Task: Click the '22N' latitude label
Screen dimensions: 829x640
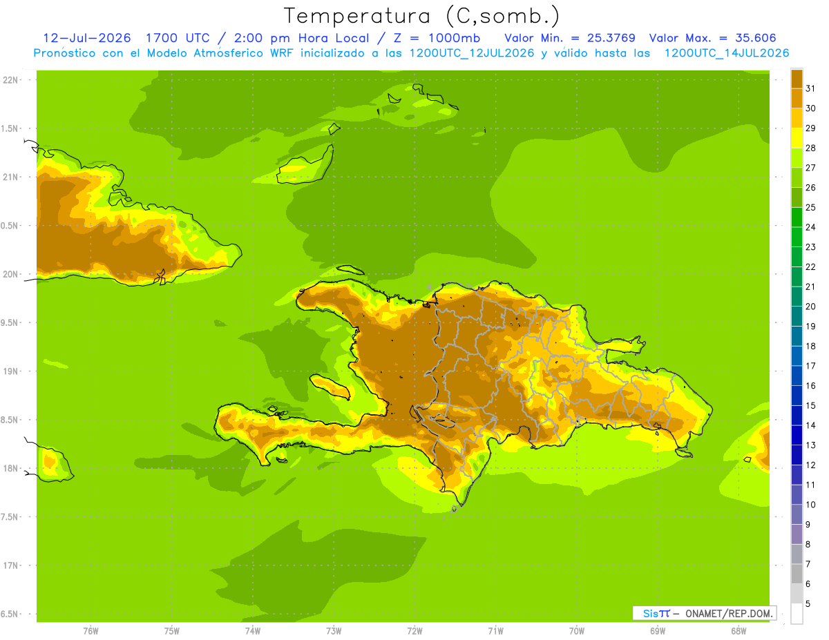Action: (10, 80)
